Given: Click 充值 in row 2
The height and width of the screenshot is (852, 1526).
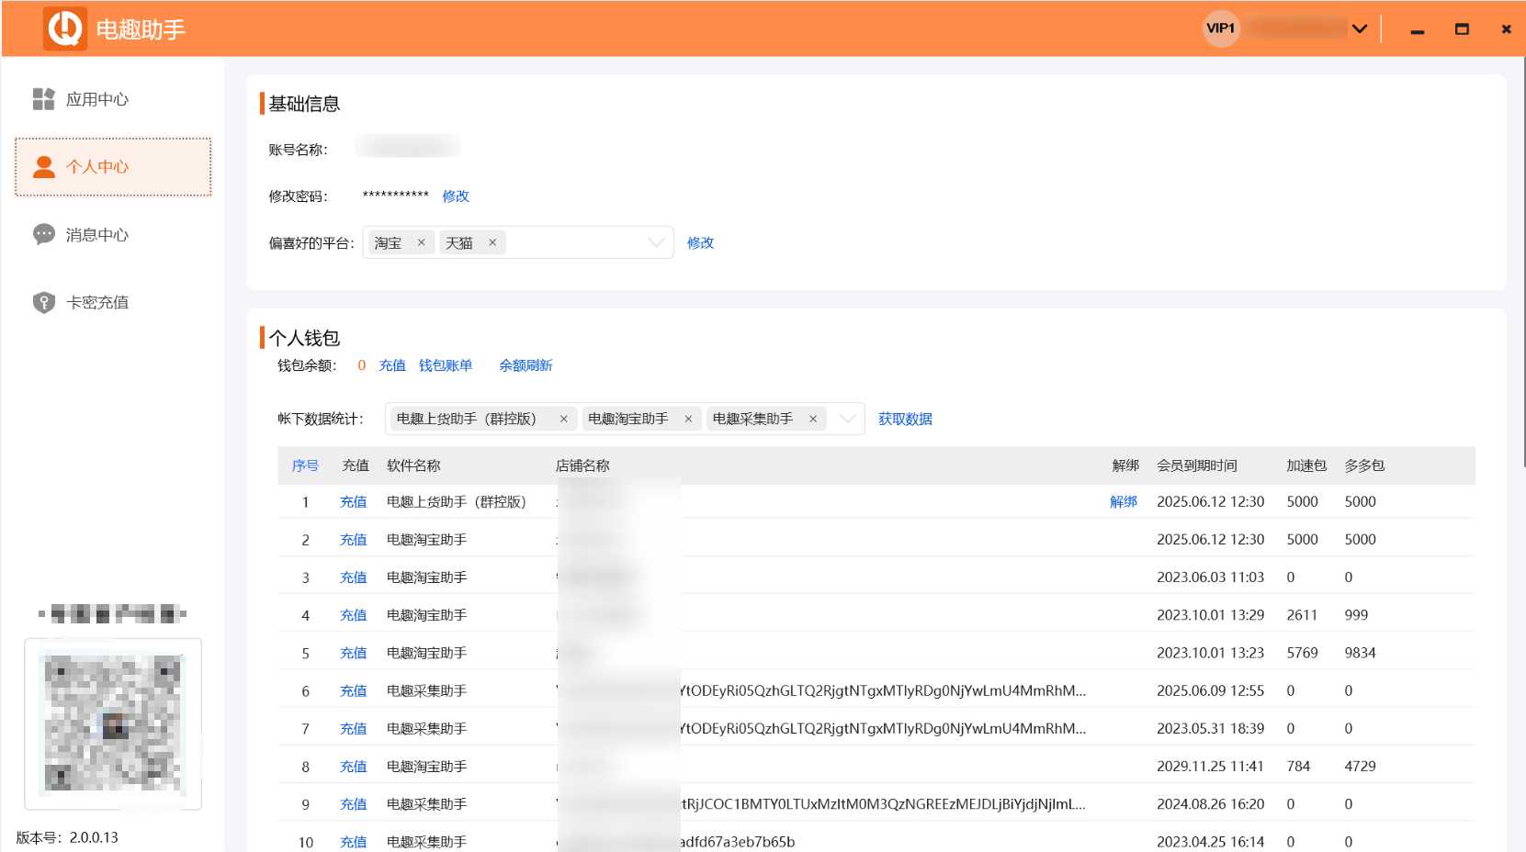Looking at the screenshot, I should click(353, 539).
